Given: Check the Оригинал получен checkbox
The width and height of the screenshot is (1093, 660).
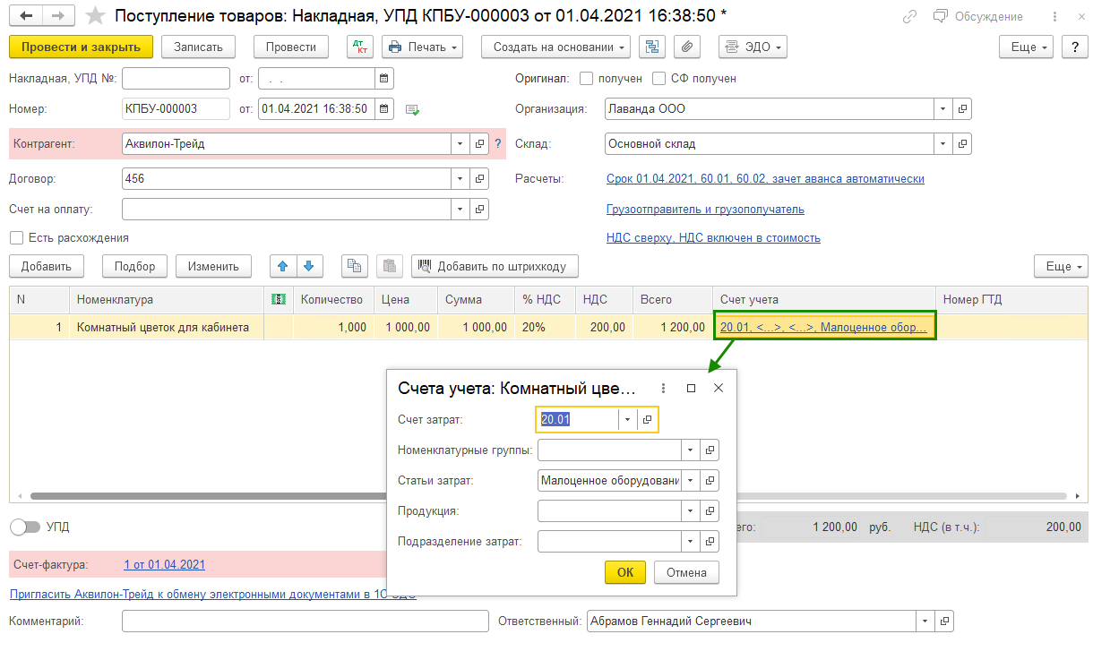Looking at the screenshot, I should pyautogui.click(x=587, y=79).
